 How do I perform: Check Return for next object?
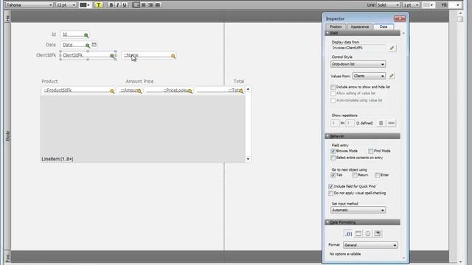tap(355, 175)
